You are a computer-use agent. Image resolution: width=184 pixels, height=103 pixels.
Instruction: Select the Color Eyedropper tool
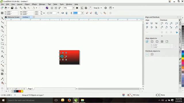2,79
